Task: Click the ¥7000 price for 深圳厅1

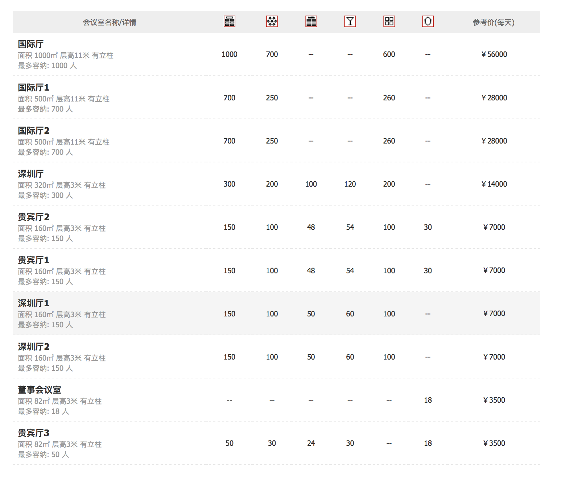Action: coord(494,314)
